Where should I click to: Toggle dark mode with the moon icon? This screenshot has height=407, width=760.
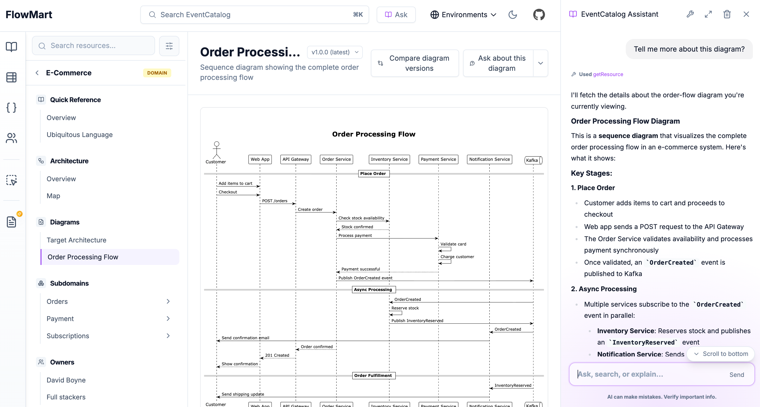(513, 14)
